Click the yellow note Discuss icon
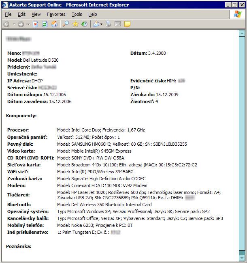The height and width of the screenshot is (263, 247). coord(128,24)
